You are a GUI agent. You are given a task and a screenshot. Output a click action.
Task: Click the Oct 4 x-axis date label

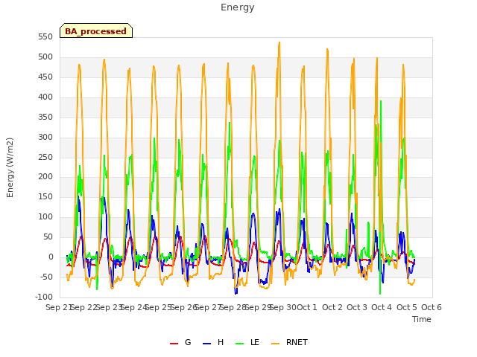382,307
